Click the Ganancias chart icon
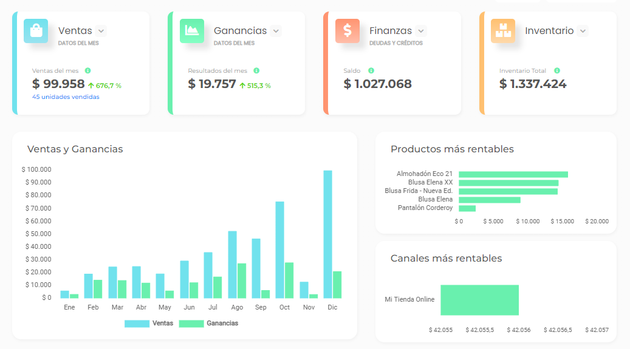 point(191,31)
